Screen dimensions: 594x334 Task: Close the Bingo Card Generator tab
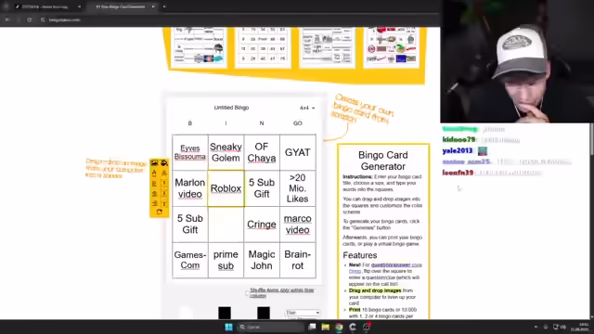(153, 6)
